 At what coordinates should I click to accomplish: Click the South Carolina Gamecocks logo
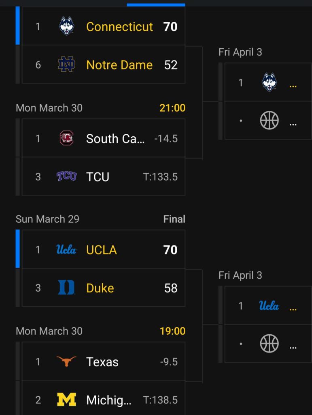66,138
